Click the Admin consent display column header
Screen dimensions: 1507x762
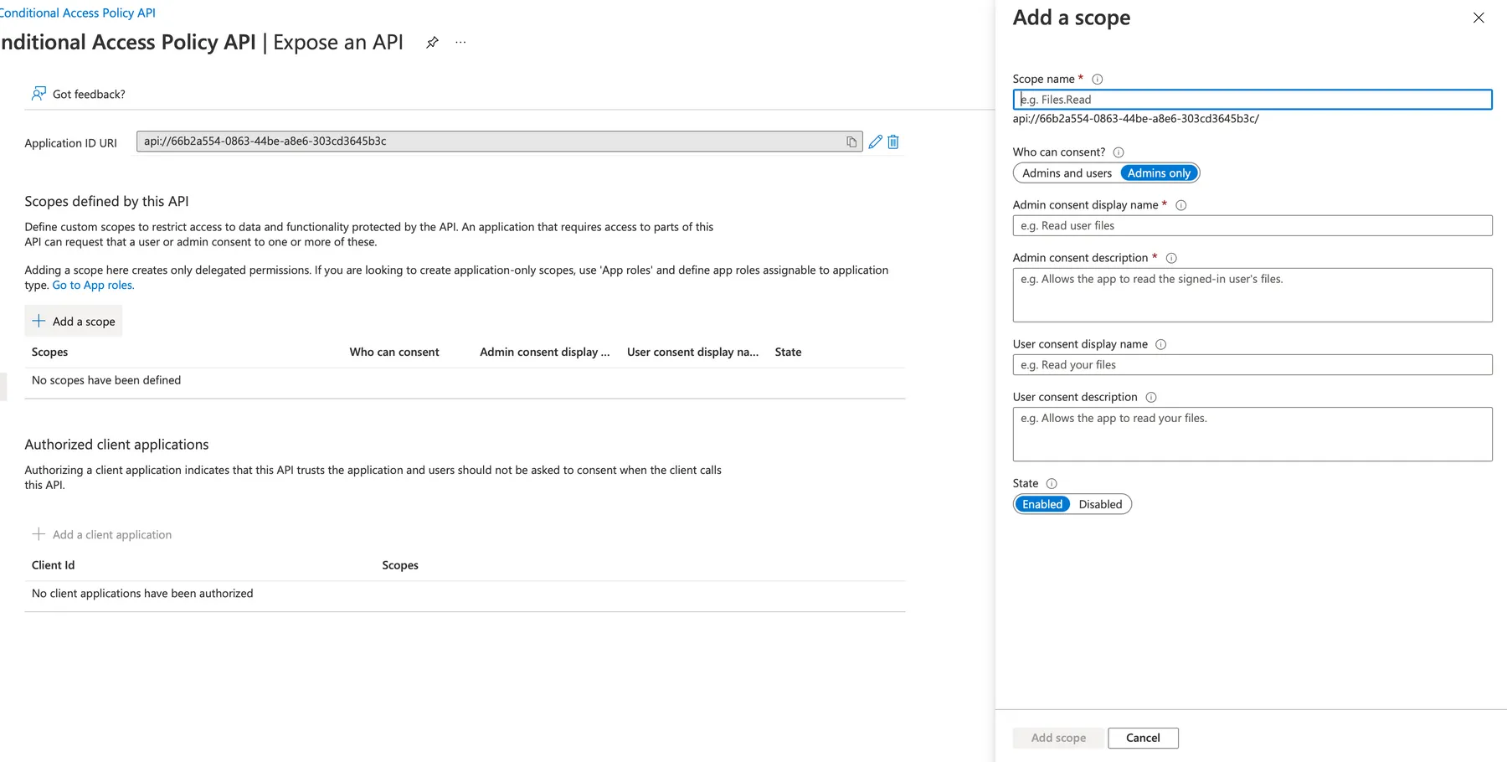coord(545,353)
